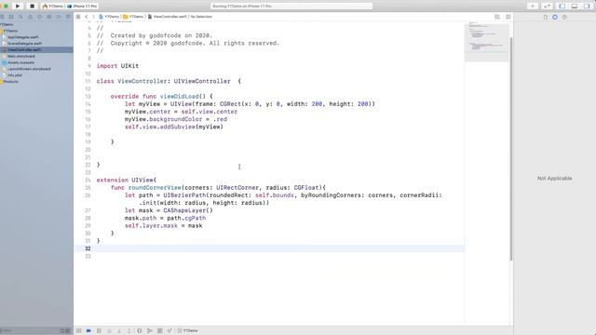This screenshot has height=335, width=596.
Task: Open the test navigator diamond tab
Action: point(39,17)
